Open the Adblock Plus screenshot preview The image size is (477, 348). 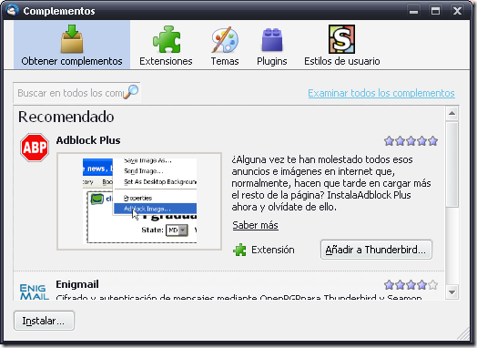point(139,201)
